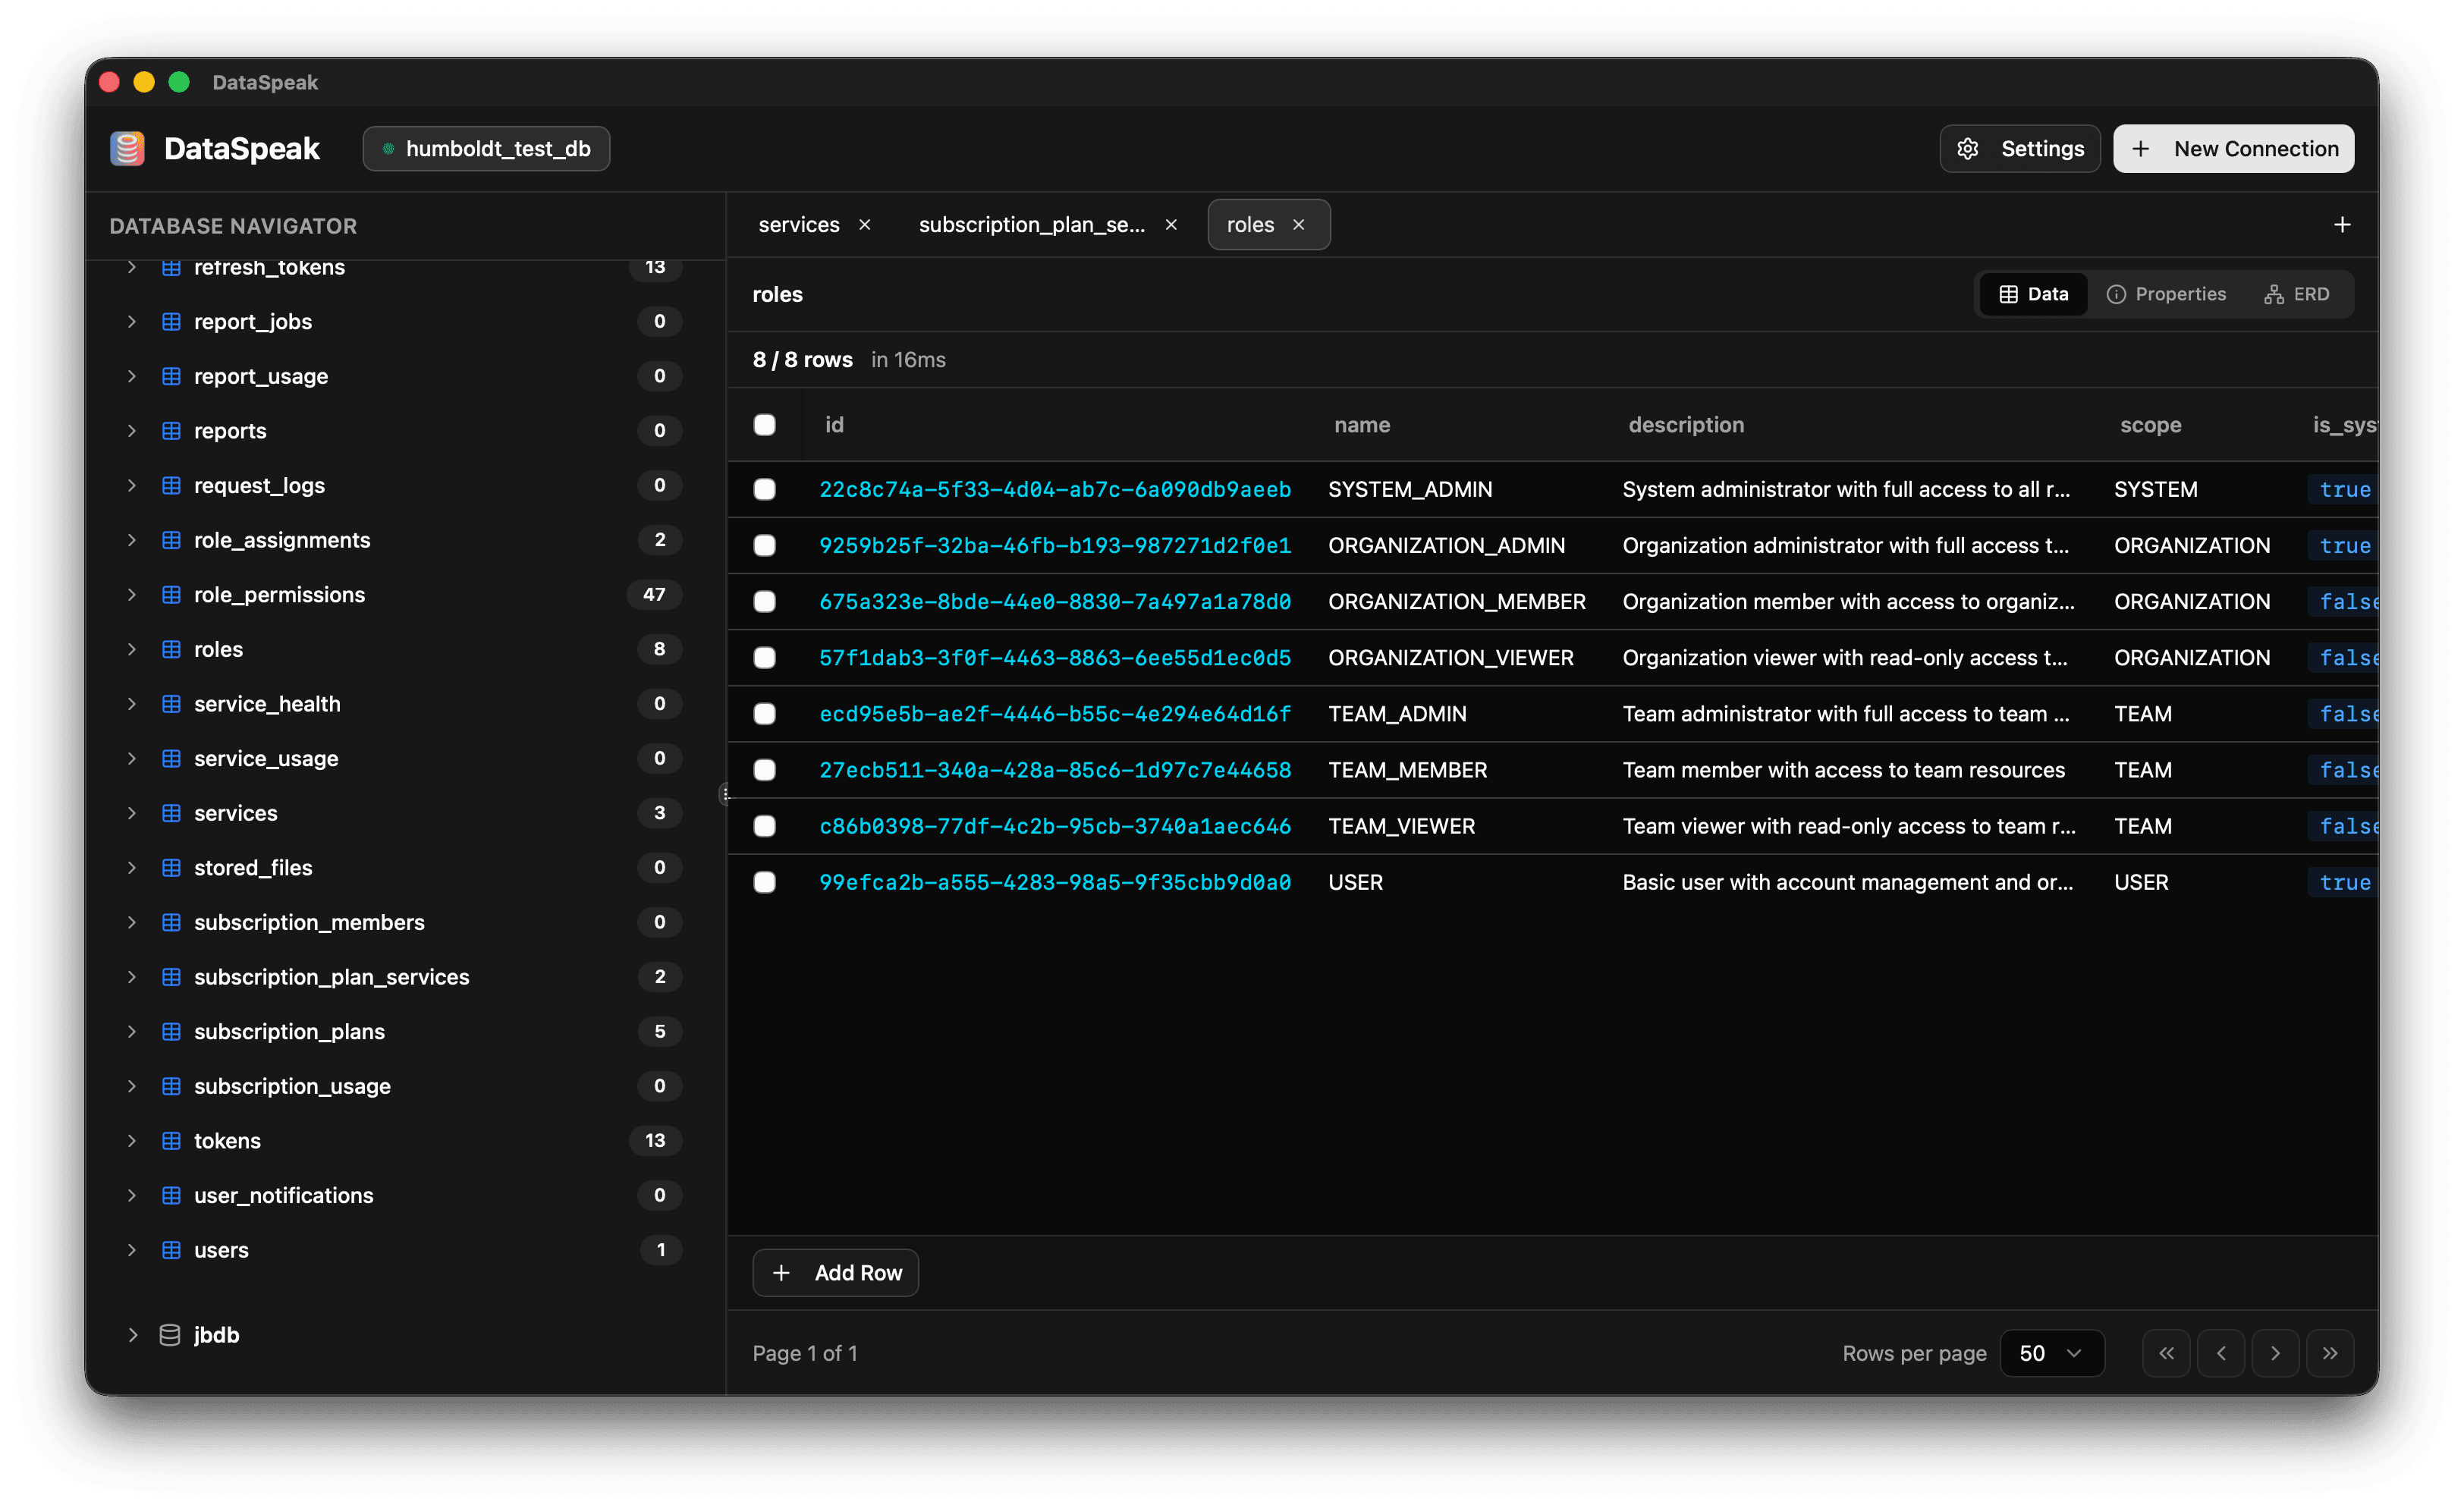Switch to the services tab

[x=799, y=224]
